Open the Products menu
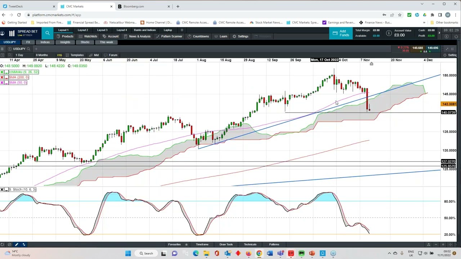461x259 pixels. coord(65,36)
